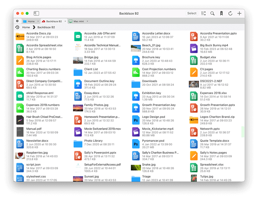258x199 pixels.
Task: Select the file name Networth.pptx
Action: 210,129
